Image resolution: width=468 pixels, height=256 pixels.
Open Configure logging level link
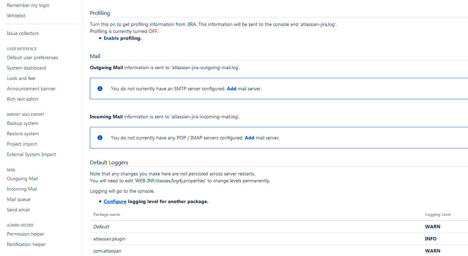[x=115, y=201]
